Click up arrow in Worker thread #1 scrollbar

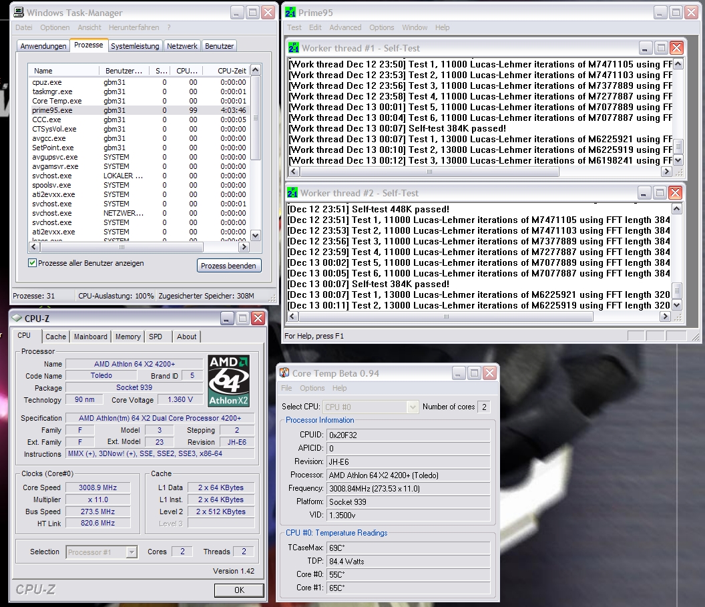678,64
